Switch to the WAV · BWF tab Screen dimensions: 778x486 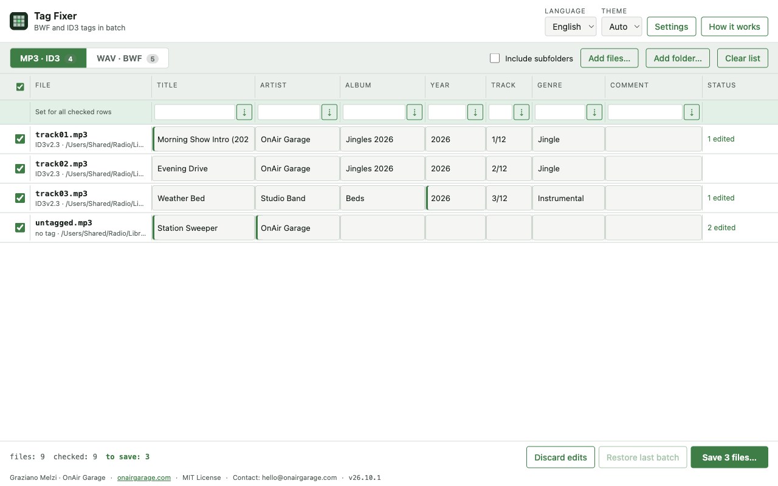click(128, 58)
